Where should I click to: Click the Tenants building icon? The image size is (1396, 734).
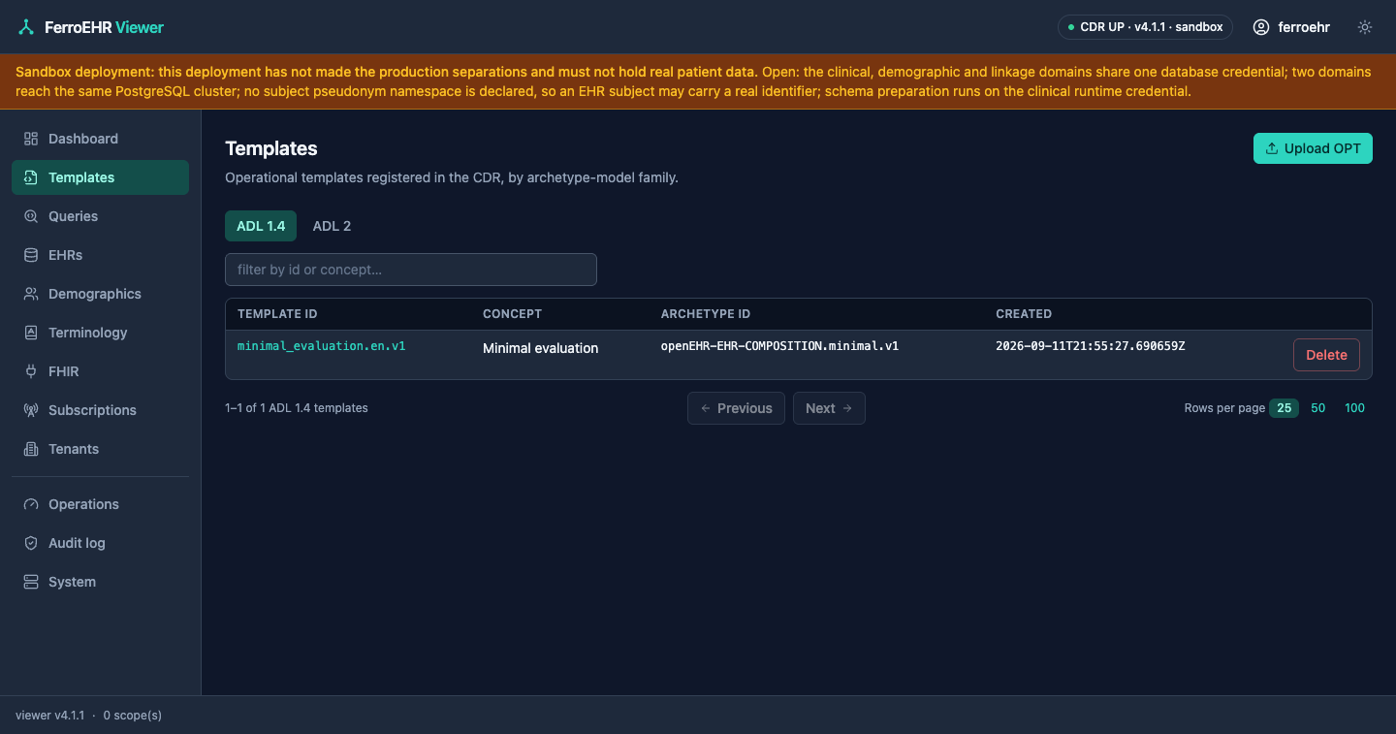coord(31,449)
